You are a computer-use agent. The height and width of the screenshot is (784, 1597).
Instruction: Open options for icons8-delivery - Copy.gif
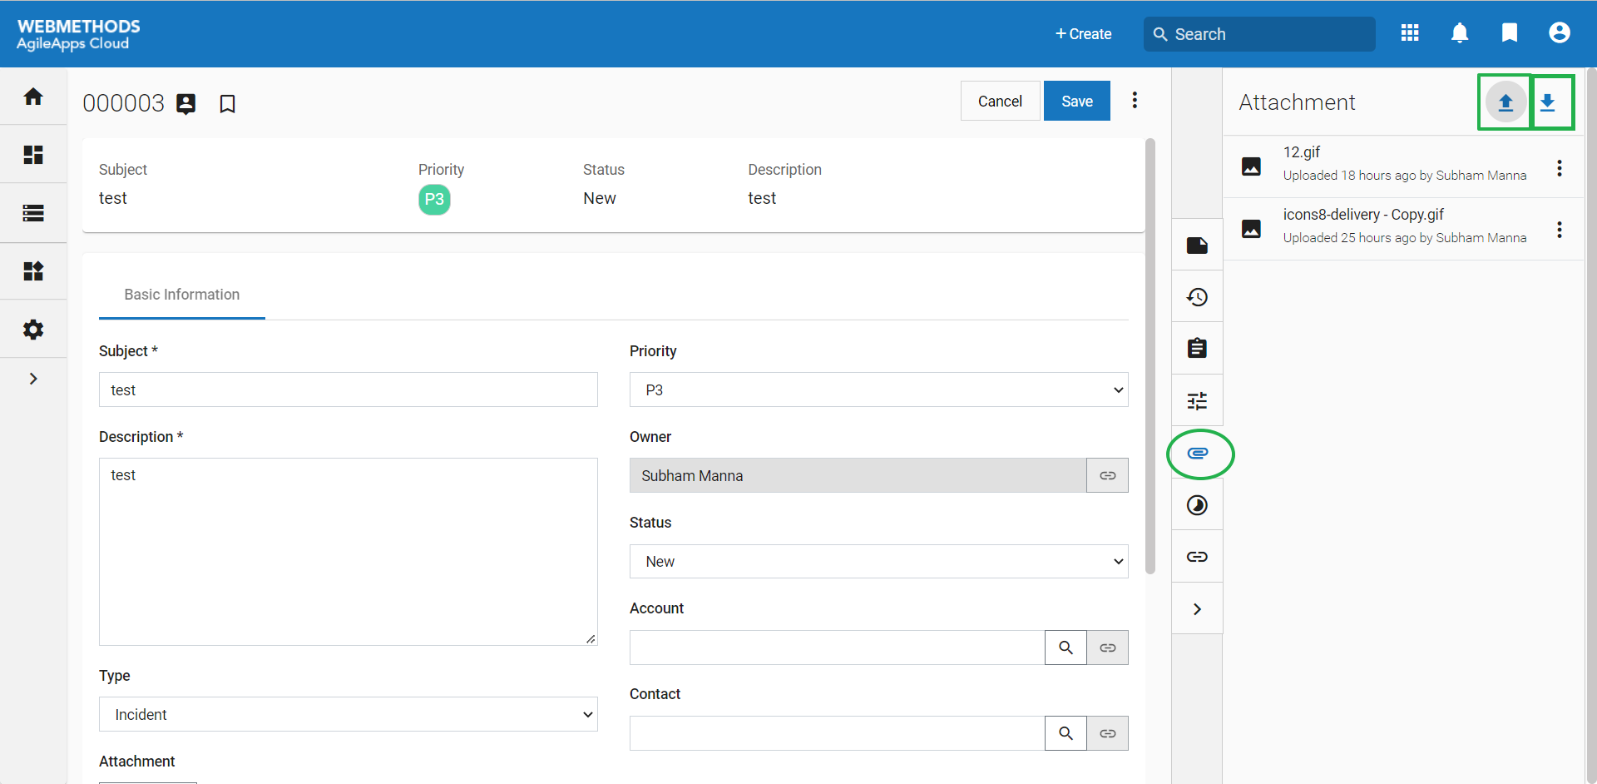[x=1560, y=230]
